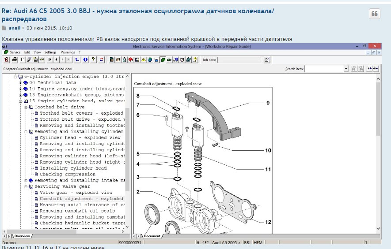Viewport: 391px width, 249px height.
Task: Click the previous search result arrow icon
Action: click(x=369, y=69)
